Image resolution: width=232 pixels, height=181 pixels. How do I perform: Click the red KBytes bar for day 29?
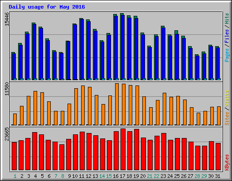(204, 158)
